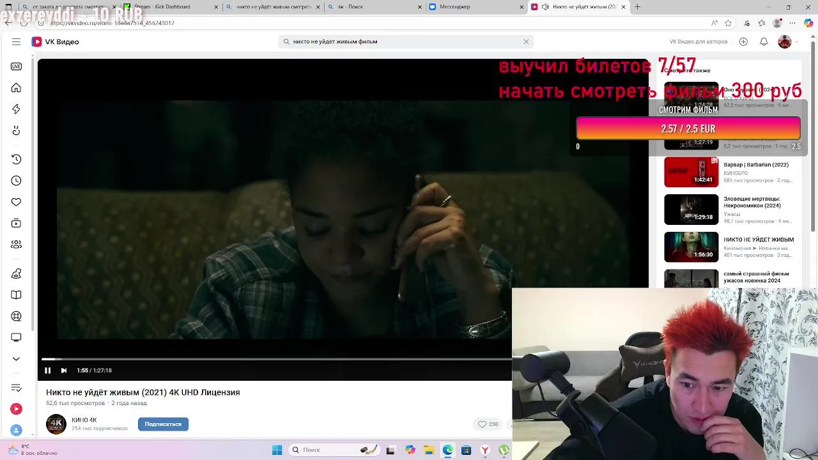The height and width of the screenshot is (460, 818).
Task: Open the КИНО 4K channel name link
Action: tap(84, 420)
